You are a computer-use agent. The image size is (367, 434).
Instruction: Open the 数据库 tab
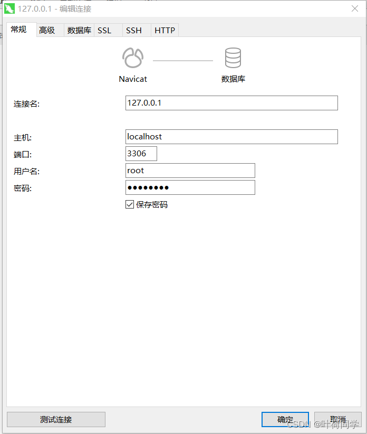[x=79, y=30]
